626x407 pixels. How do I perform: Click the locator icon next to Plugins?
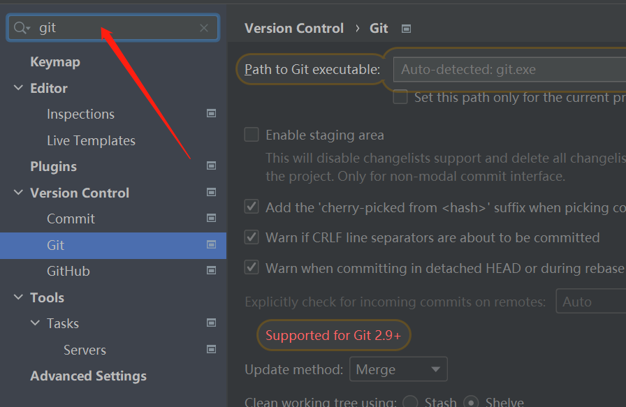210,166
